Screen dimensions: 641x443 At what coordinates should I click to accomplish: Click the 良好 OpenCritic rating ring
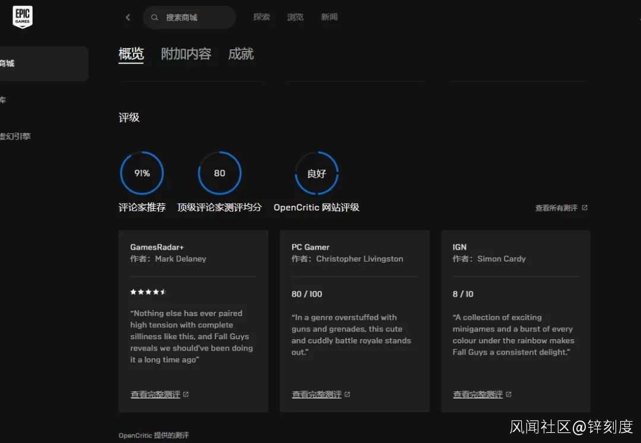pos(316,173)
